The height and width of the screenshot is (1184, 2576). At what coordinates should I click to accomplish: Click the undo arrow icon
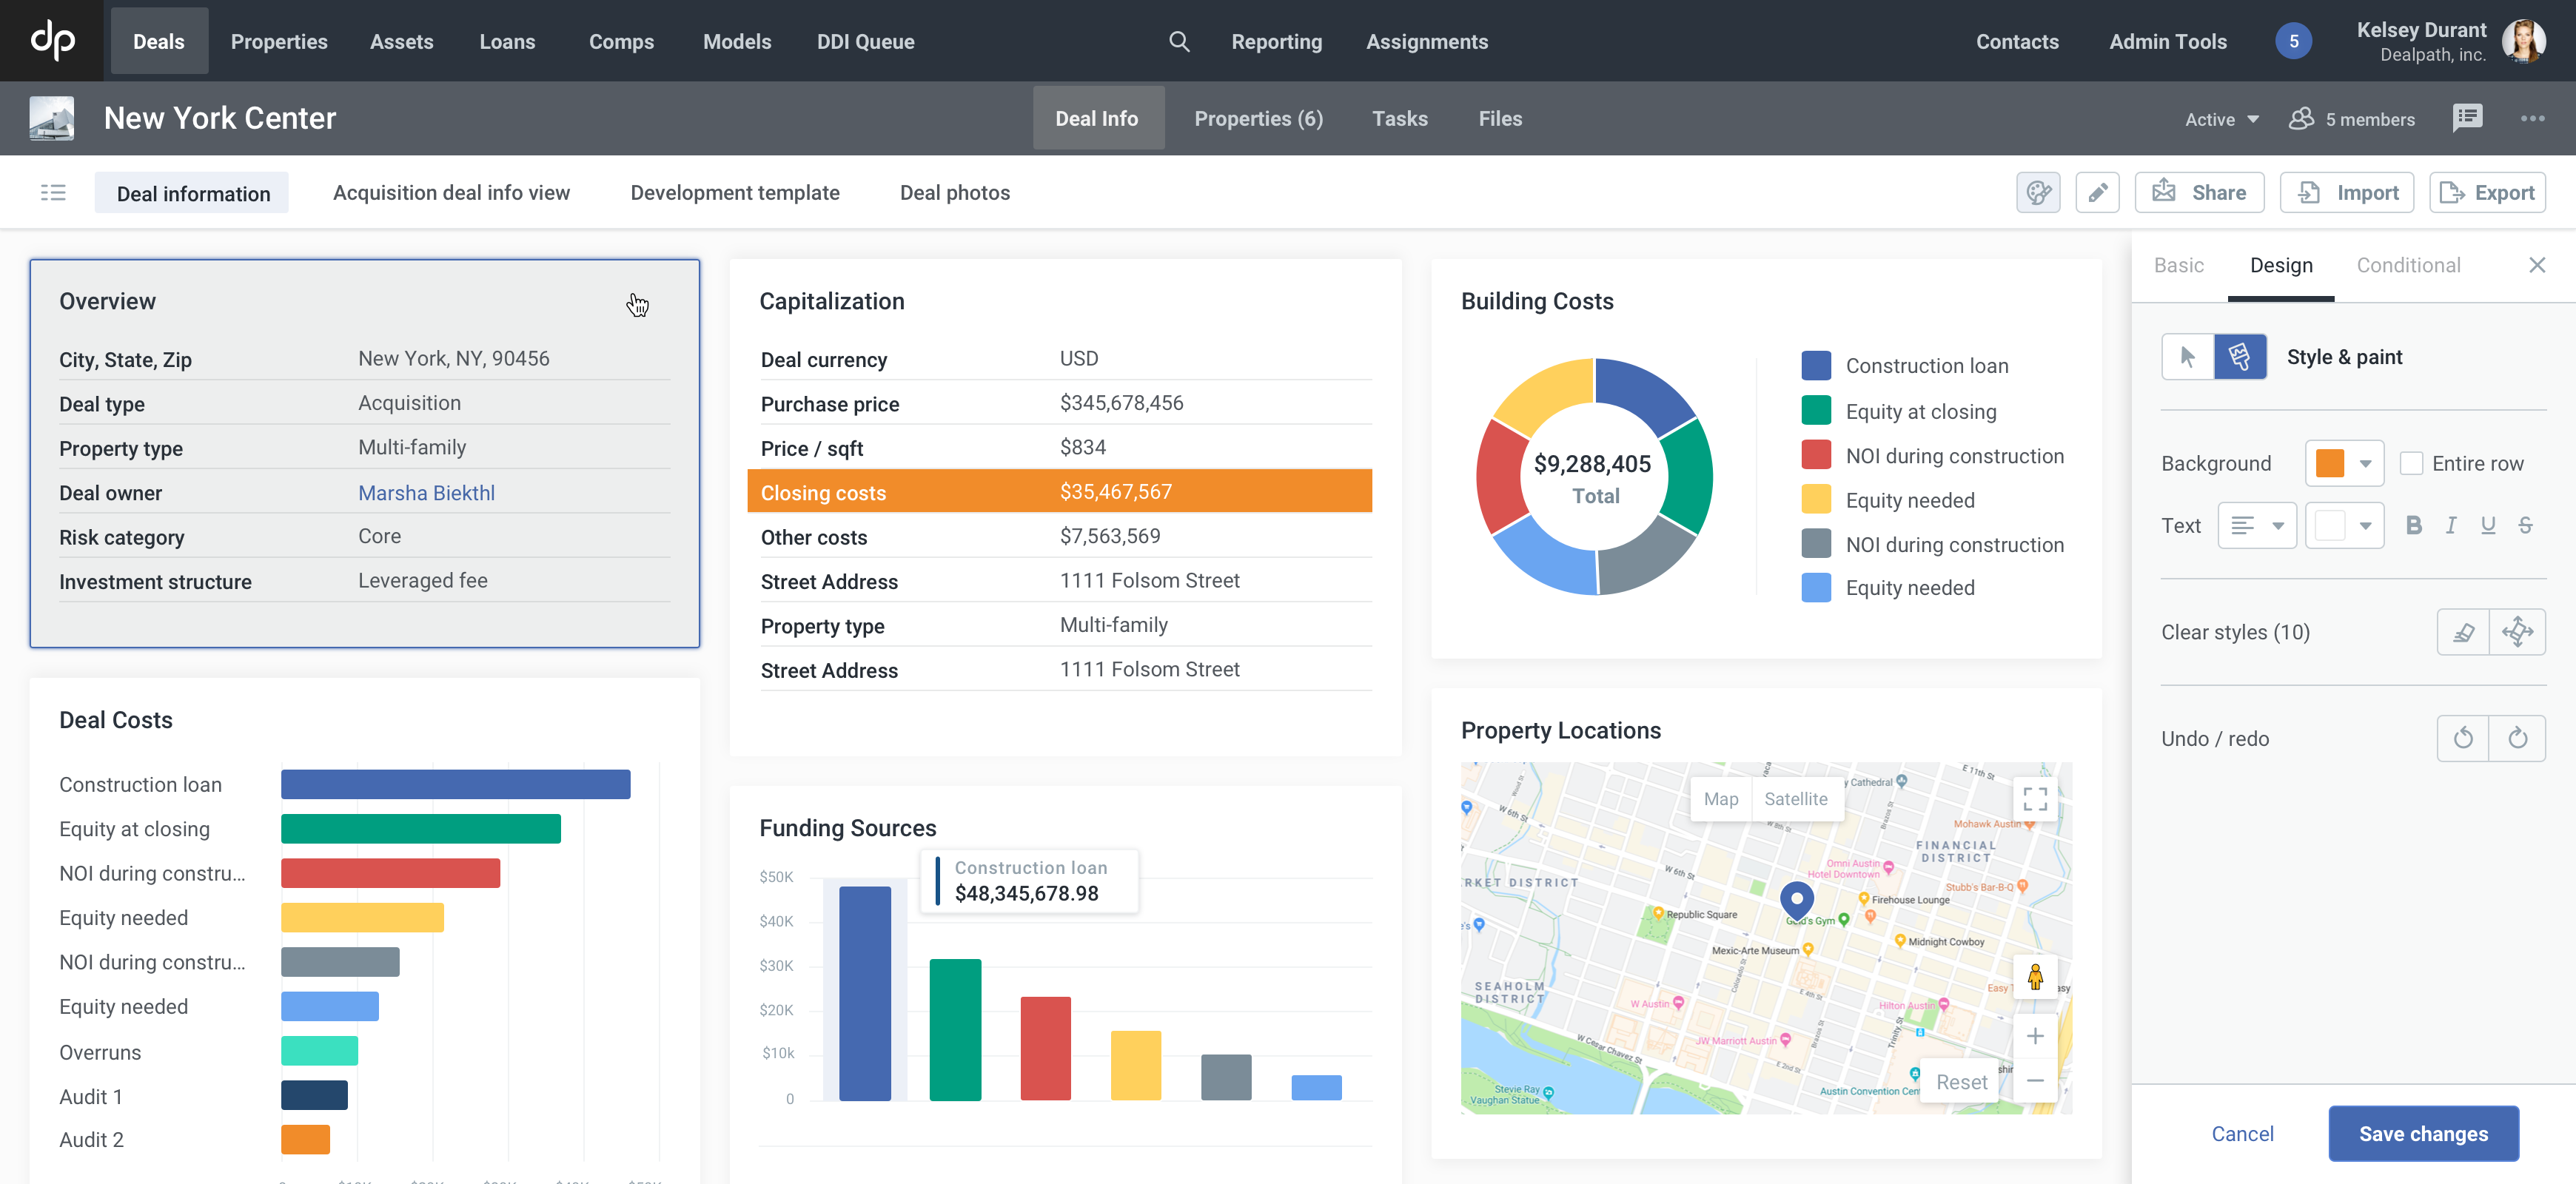(2463, 738)
